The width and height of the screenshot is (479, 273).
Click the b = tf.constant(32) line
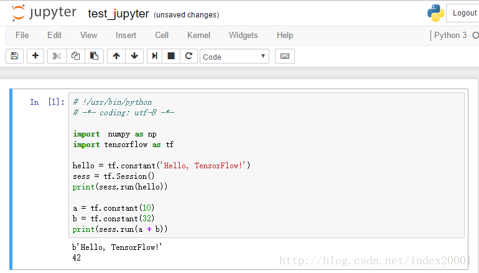[114, 219]
